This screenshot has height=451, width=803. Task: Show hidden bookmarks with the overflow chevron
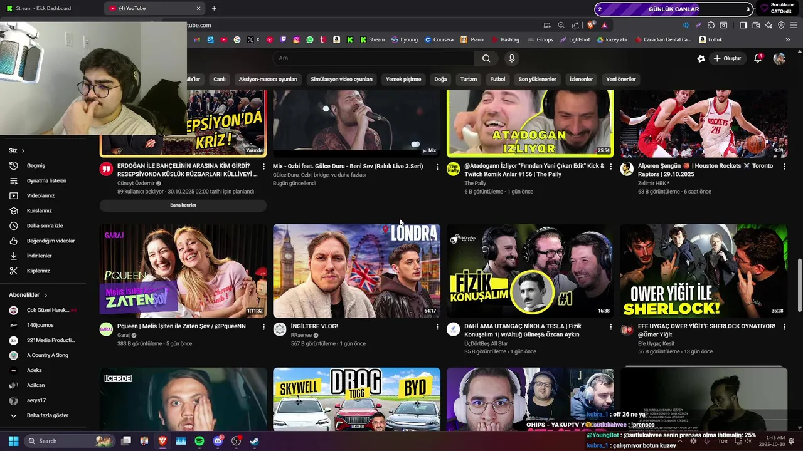point(788,39)
